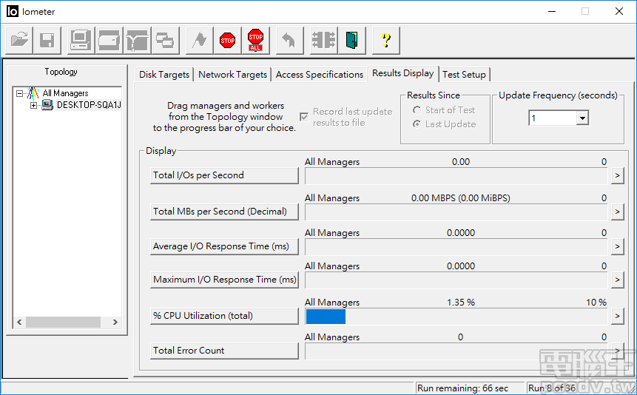The width and height of the screenshot is (637, 395).
Task: Click Total Error Count button
Action: pyautogui.click(x=224, y=351)
